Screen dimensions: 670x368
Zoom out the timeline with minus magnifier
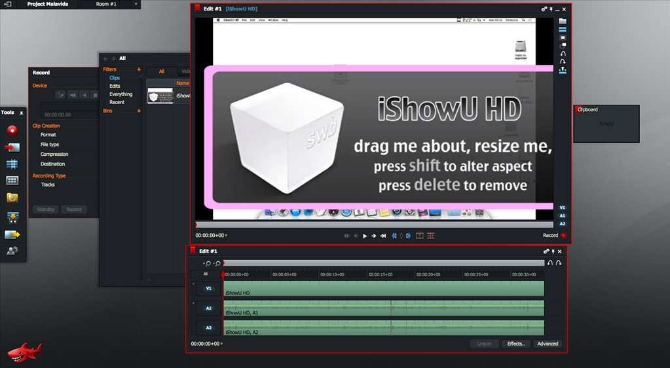[x=217, y=263]
